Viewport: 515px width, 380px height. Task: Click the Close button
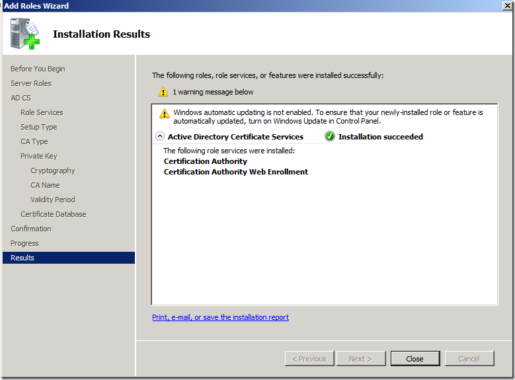coord(415,359)
